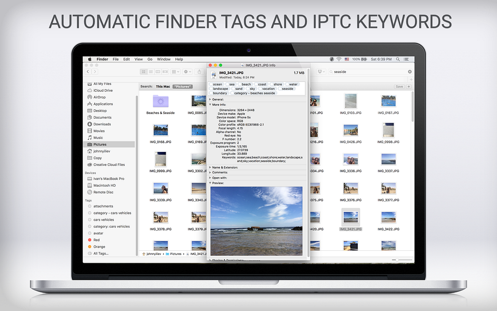The width and height of the screenshot is (497, 311).
Task: Clear the seaside search text
Action: click(410, 72)
